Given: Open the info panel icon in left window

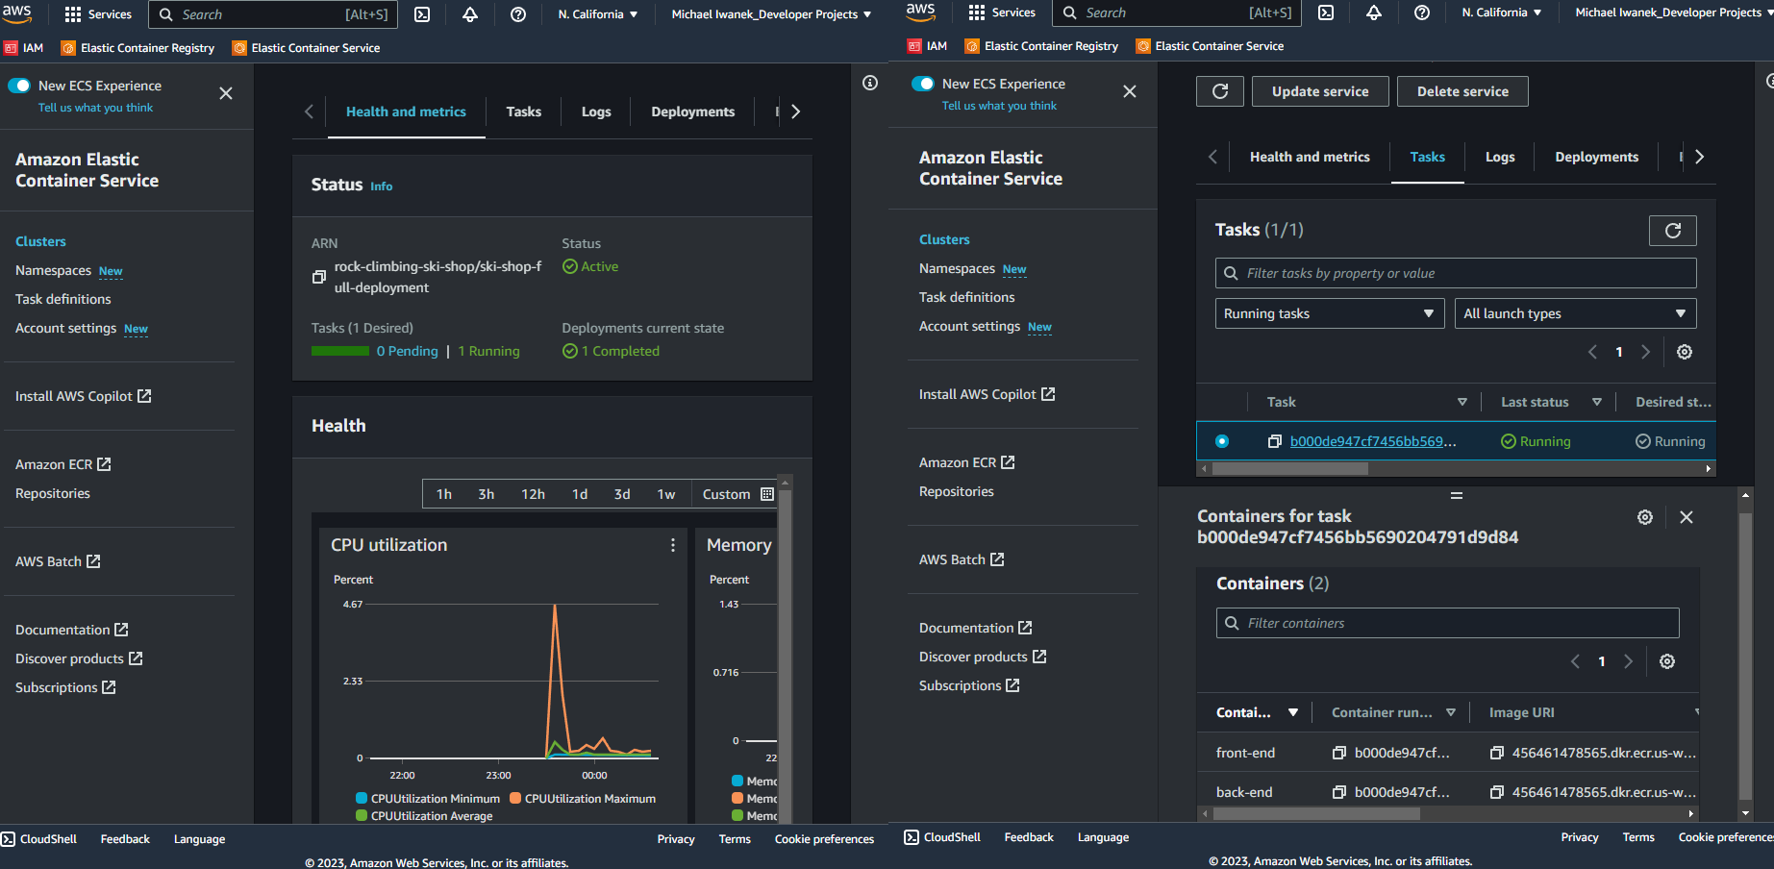Looking at the screenshot, I should [870, 83].
